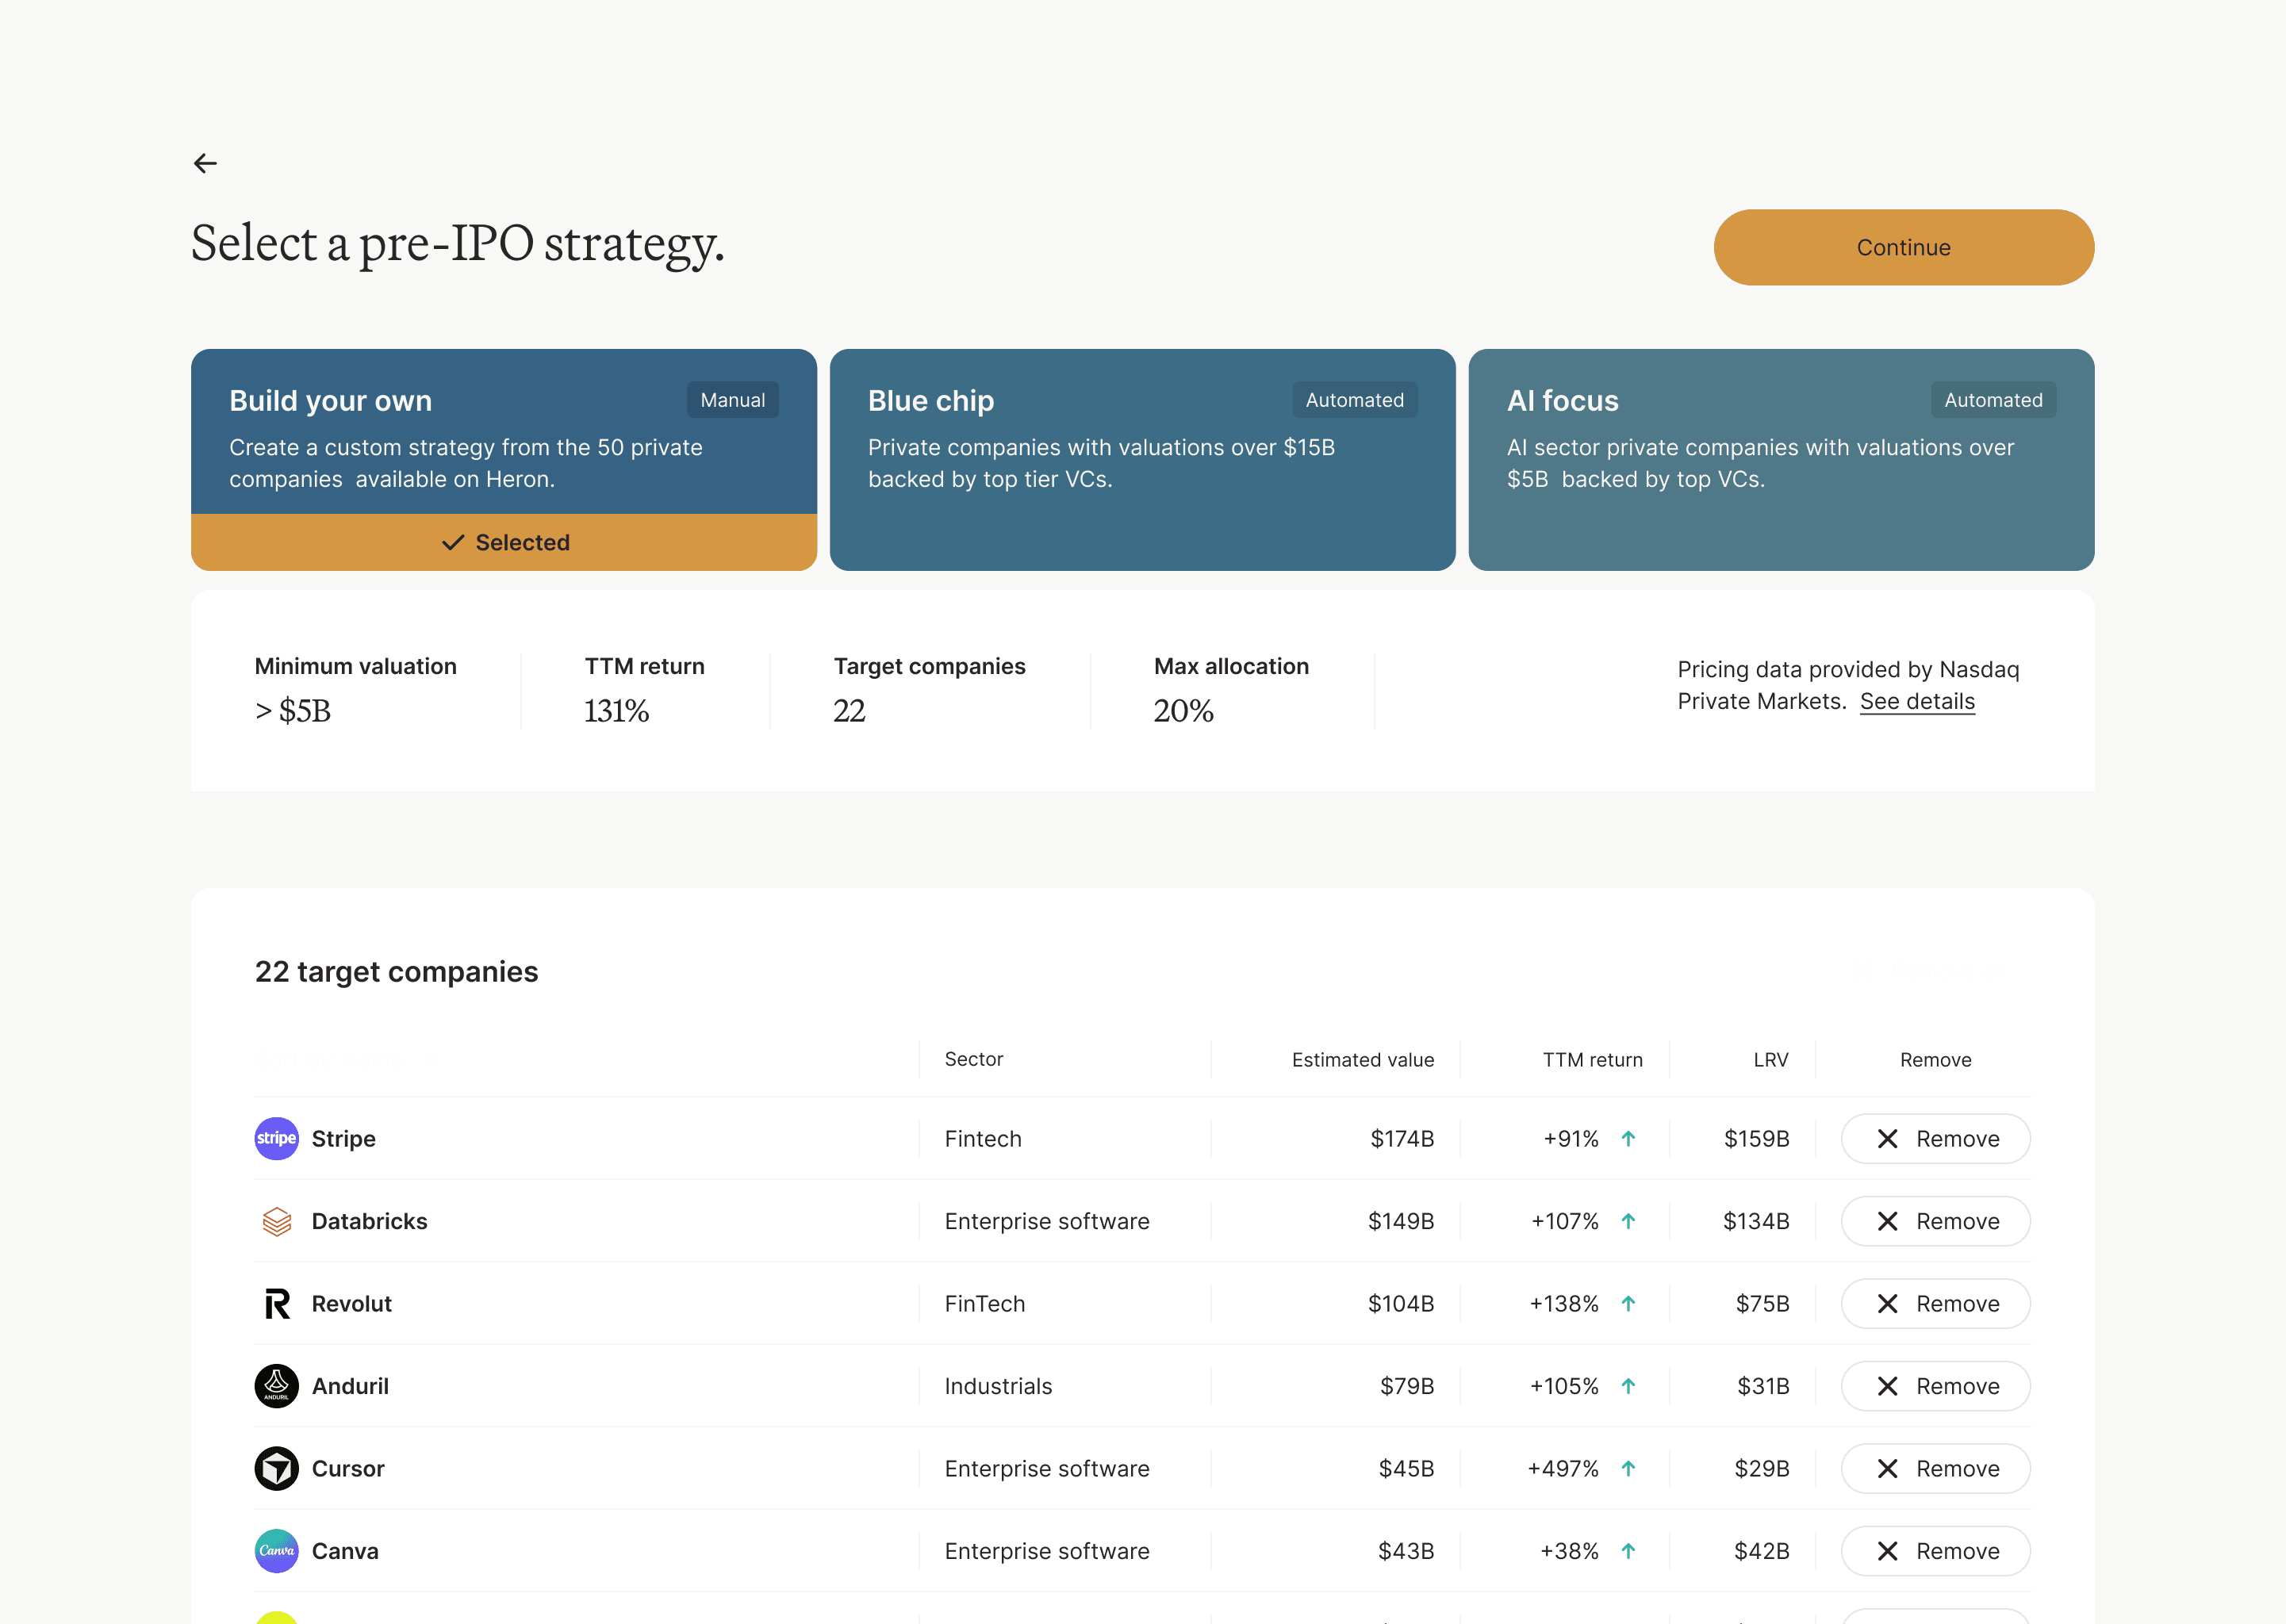This screenshot has width=2286, height=1624.
Task: Click the TTM return table column header
Action: [x=1593, y=1060]
